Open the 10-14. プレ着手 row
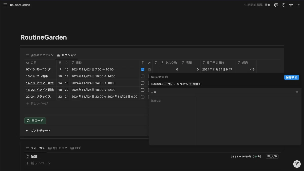Image resolution: width=304 pixels, height=171 pixels. tap(37, 76)
